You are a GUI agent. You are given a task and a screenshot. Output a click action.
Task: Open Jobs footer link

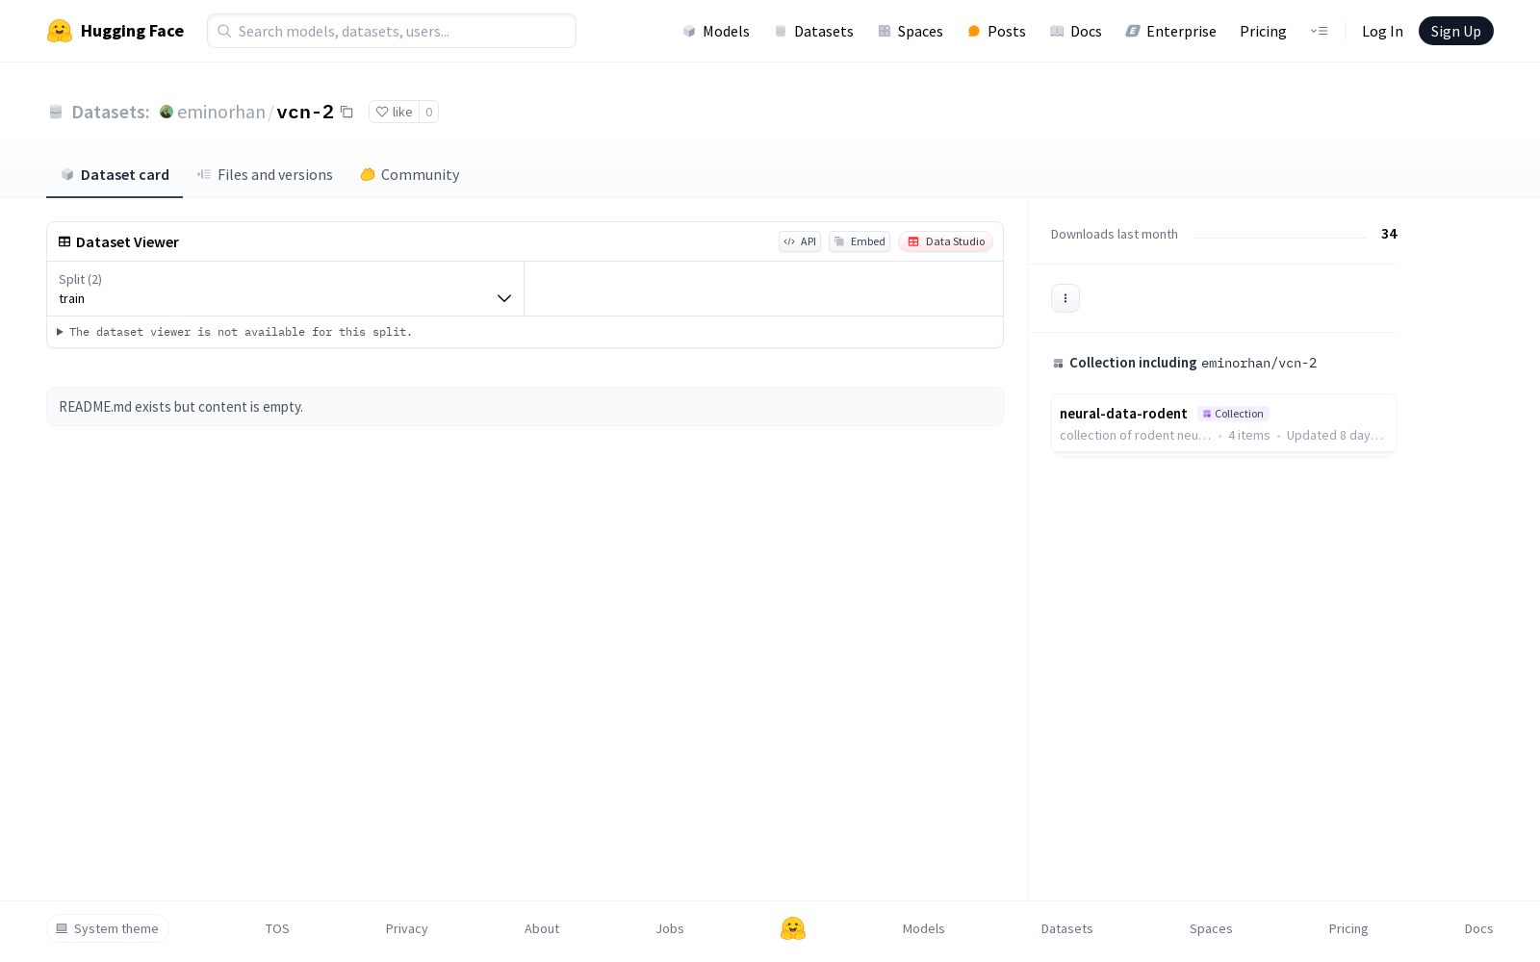click(670, 928)
